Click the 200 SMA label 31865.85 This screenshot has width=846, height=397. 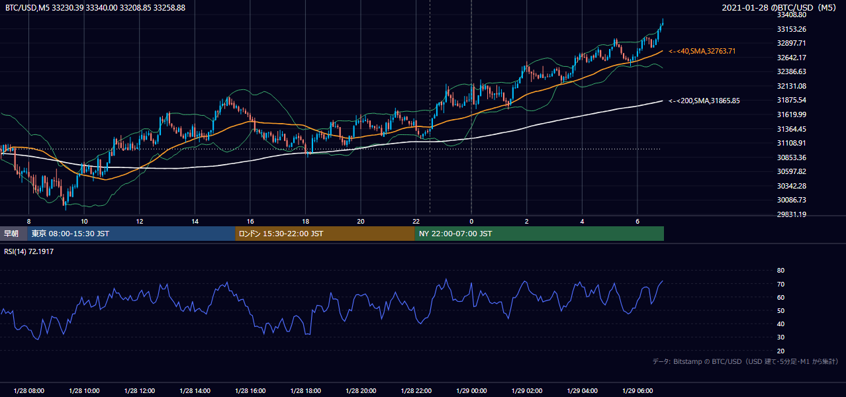tap(704, 101)
